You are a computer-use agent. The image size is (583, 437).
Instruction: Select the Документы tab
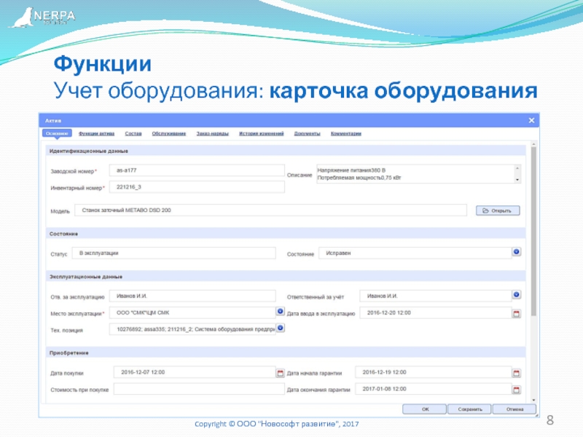(x=307, y=134)
